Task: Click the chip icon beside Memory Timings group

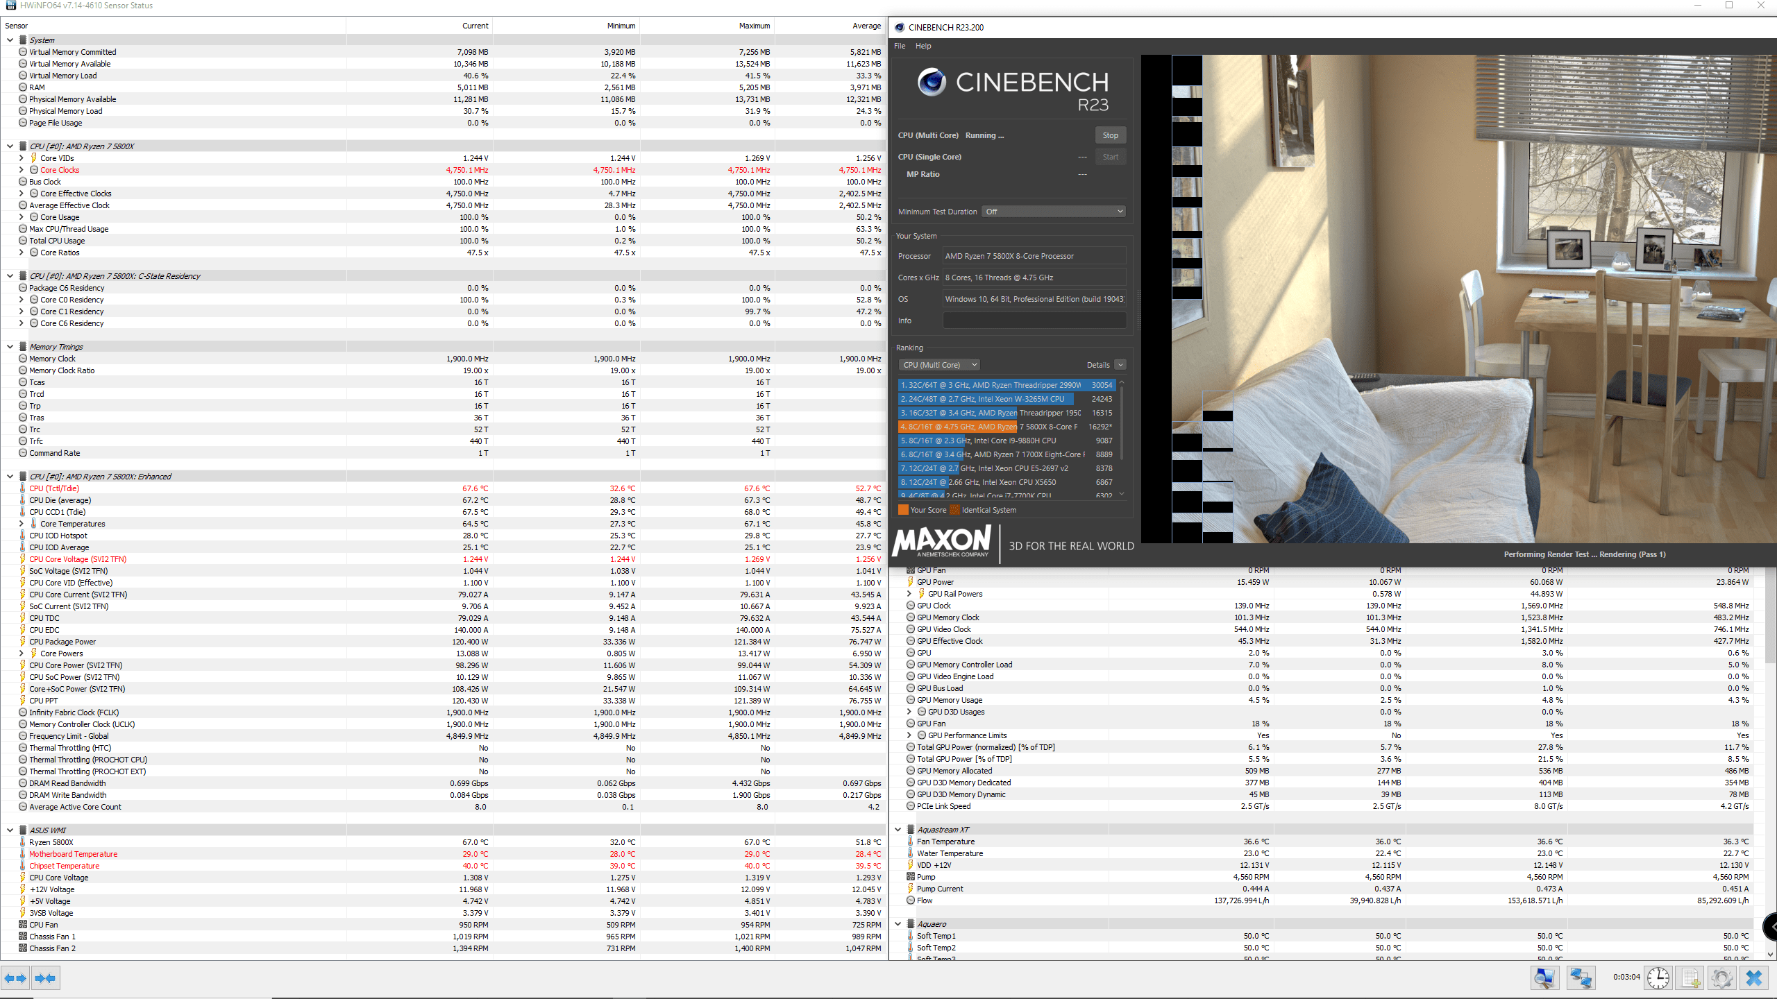Action: coord(23,347)
